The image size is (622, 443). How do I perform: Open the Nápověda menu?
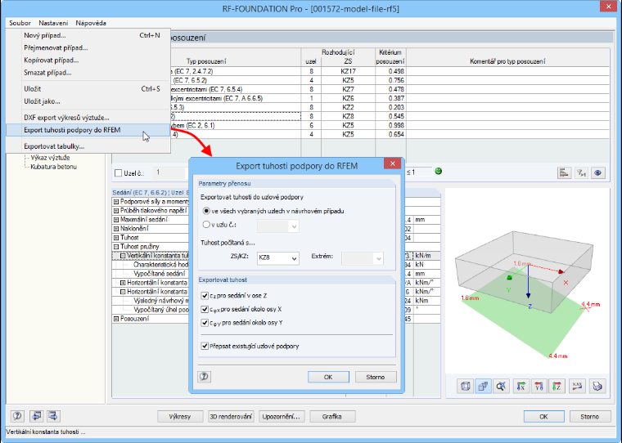point(91,23)
